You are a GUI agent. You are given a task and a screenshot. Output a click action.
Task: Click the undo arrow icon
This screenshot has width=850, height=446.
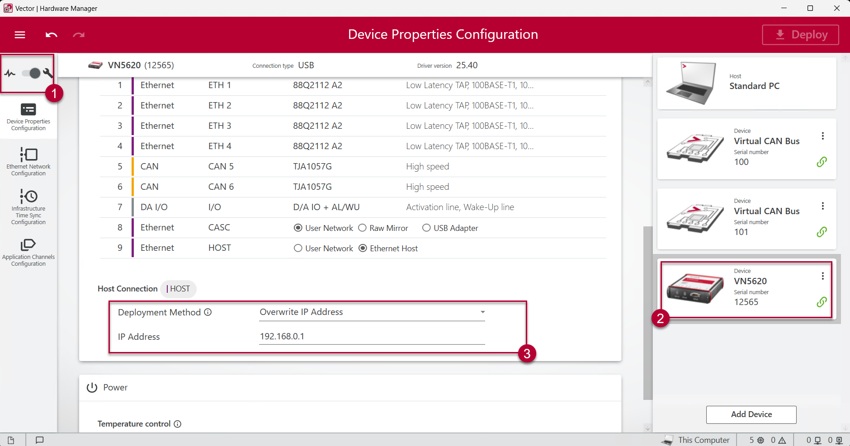(52, 35)
